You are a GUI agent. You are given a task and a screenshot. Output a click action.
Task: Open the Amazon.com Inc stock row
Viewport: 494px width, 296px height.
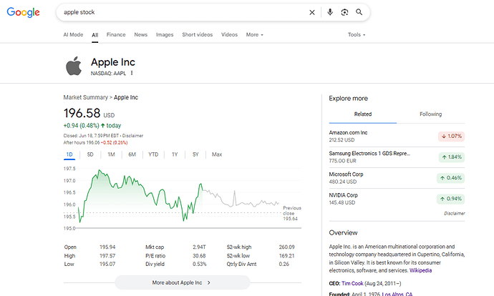tap(397, 137)
